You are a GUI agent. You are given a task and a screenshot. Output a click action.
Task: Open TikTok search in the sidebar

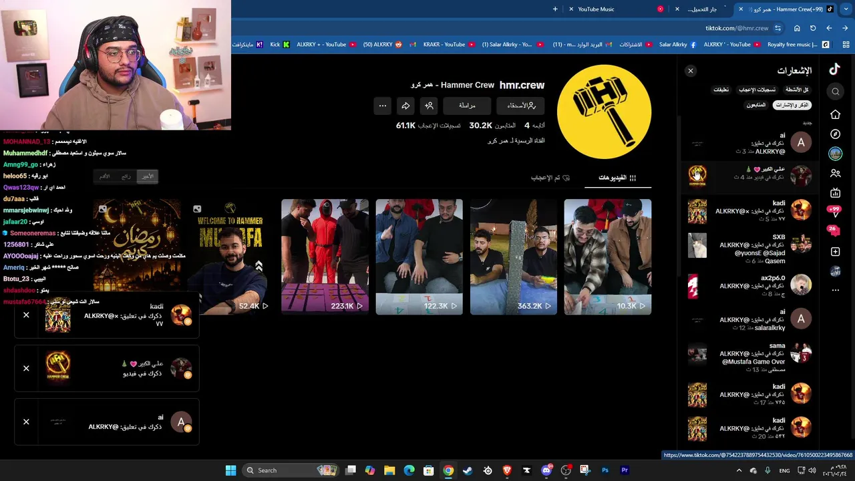pyautogui.click(x=835, y=92)
